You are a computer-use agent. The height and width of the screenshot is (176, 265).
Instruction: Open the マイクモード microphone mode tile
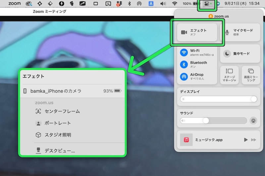(240, 32)
